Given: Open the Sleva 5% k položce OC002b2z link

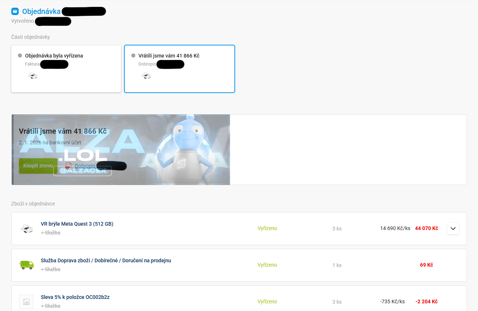Looking at the screenshot, I should tap(75, 297).
